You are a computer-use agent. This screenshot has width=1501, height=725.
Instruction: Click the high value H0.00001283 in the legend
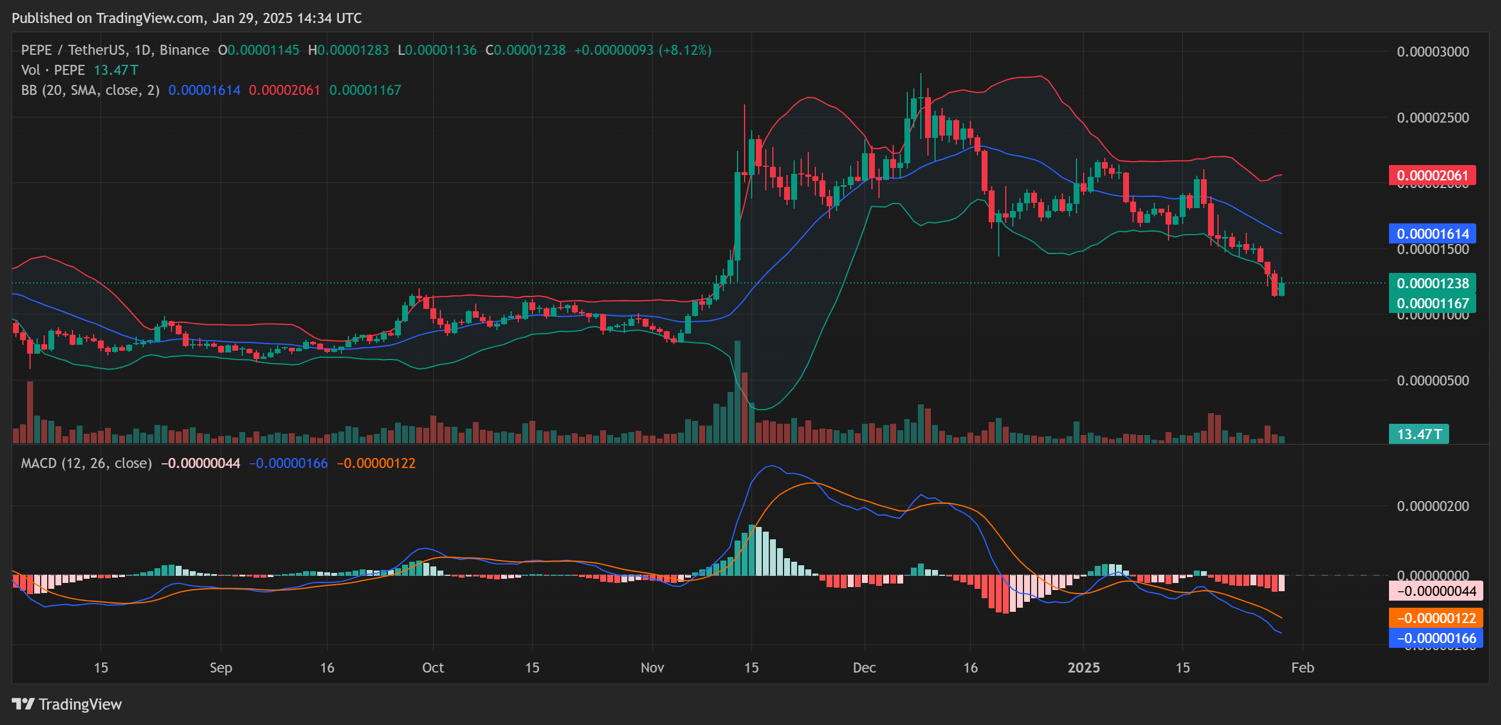(x=348, y=50)
